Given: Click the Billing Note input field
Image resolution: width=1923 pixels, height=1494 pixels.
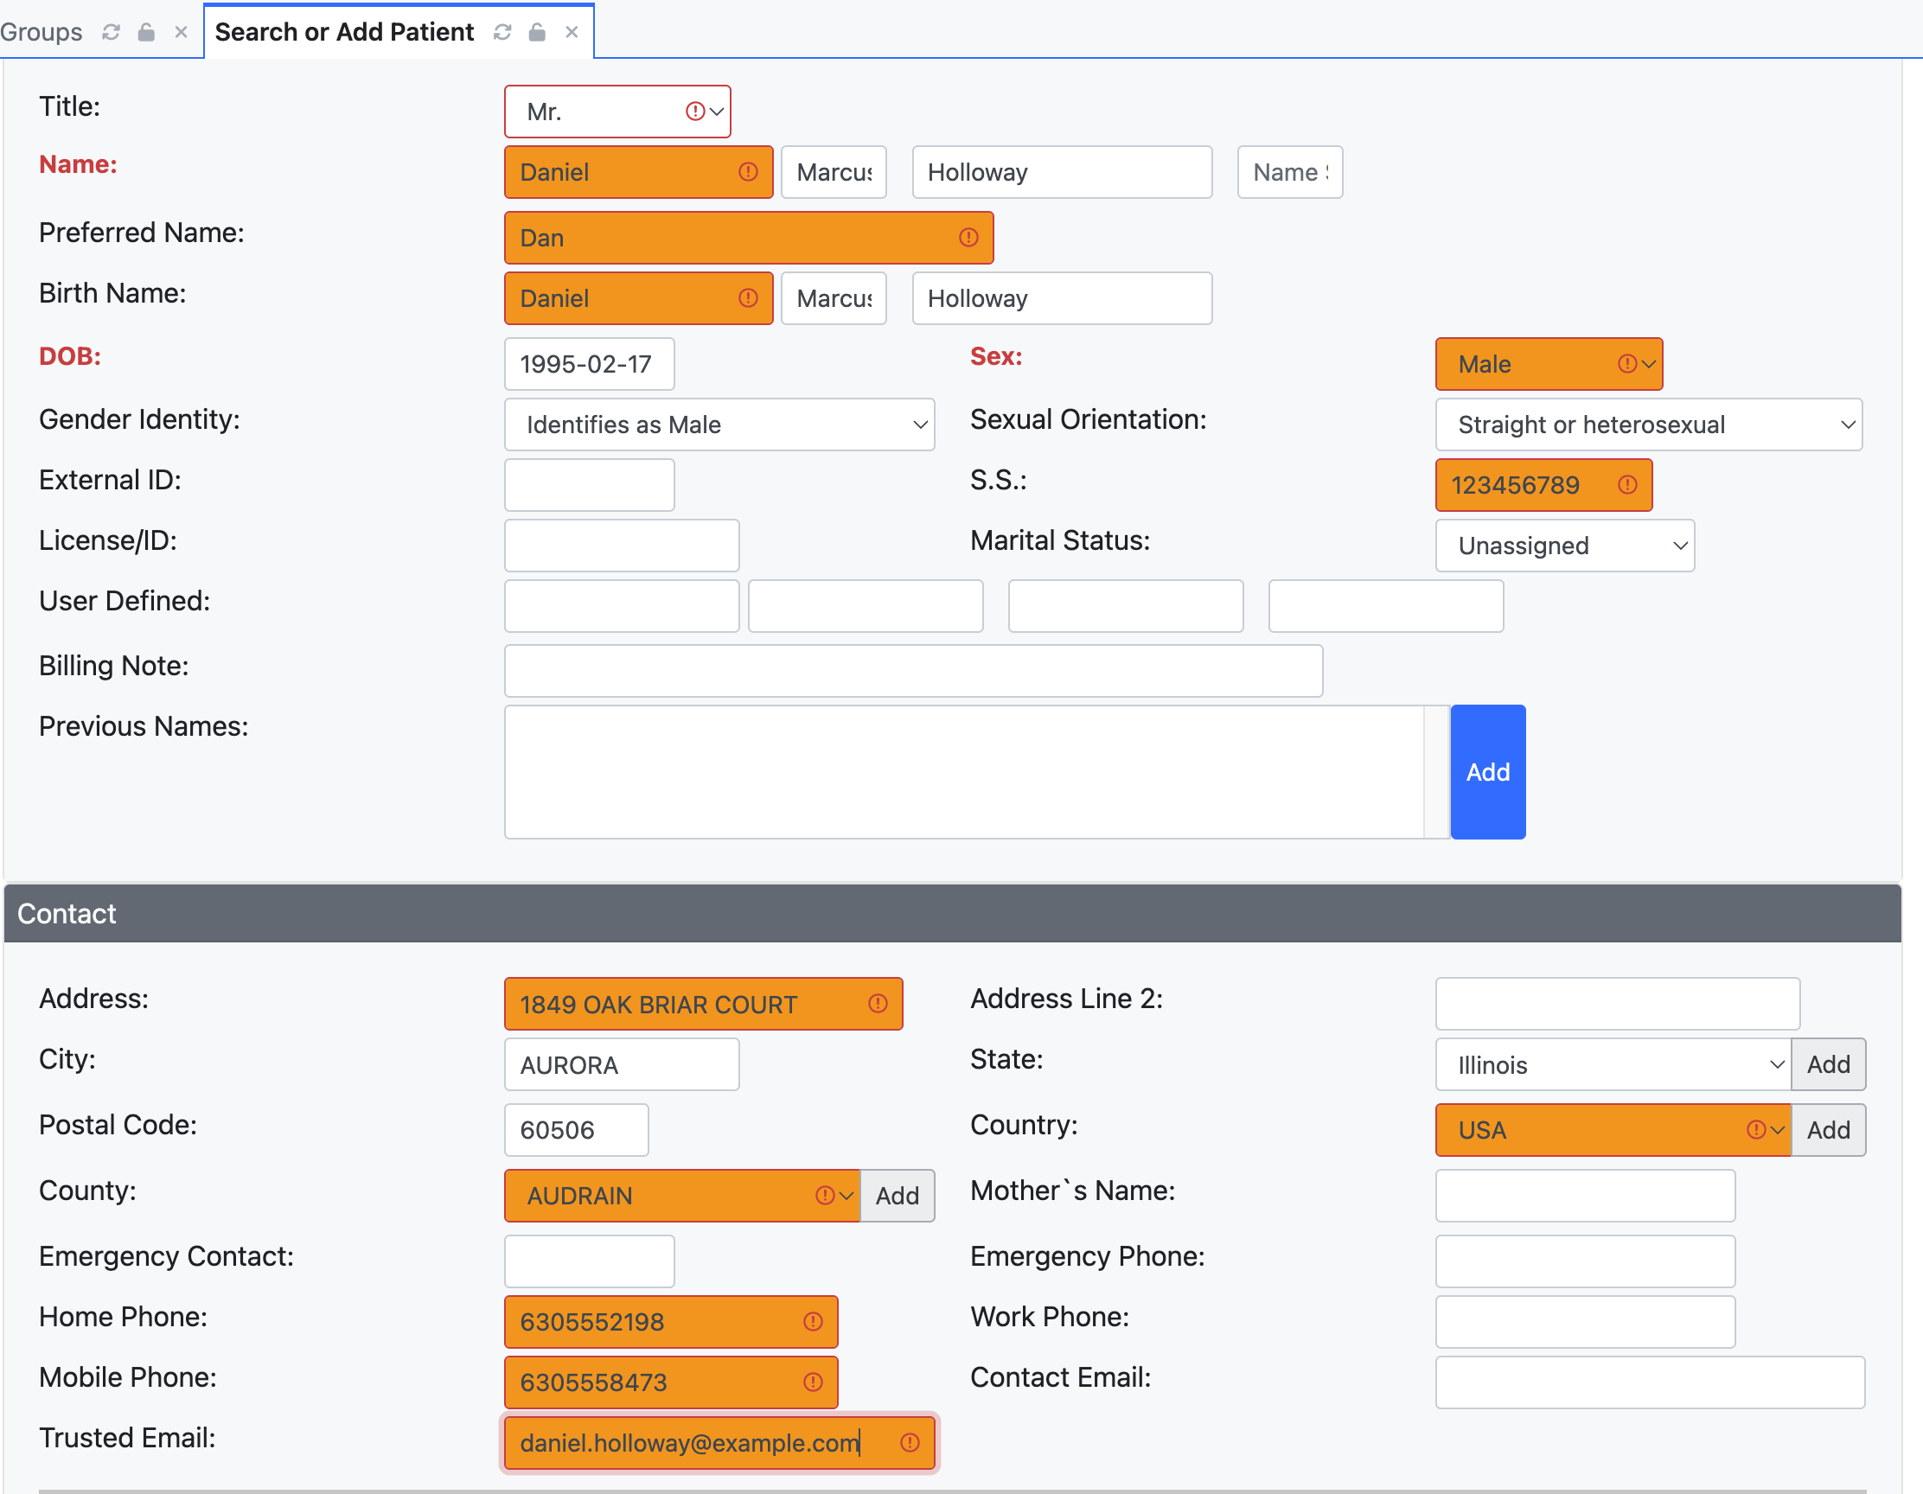Looking at the screenshot, I should (912, 671).
